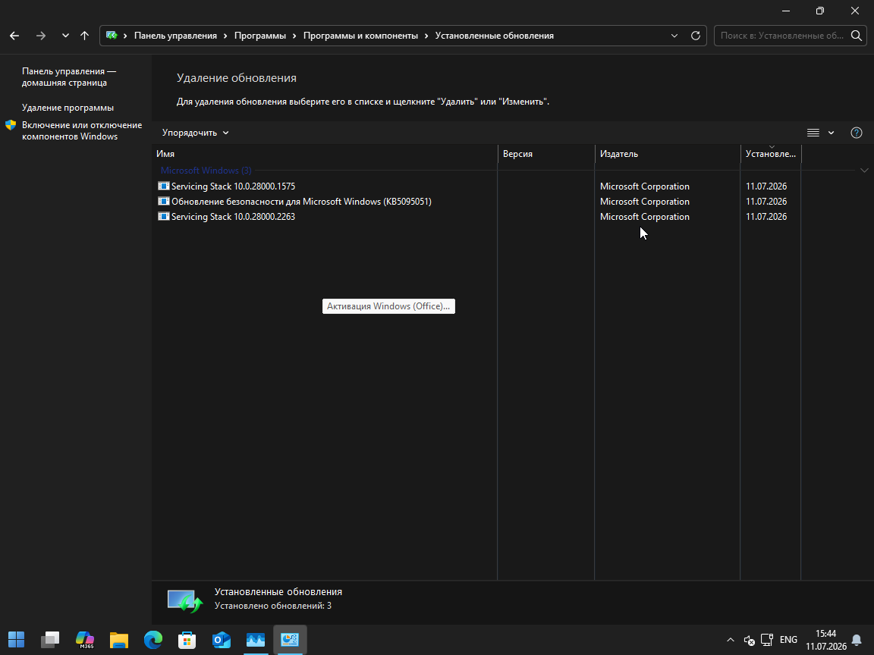Open Outlook from the taskbar

pos(222,639)
